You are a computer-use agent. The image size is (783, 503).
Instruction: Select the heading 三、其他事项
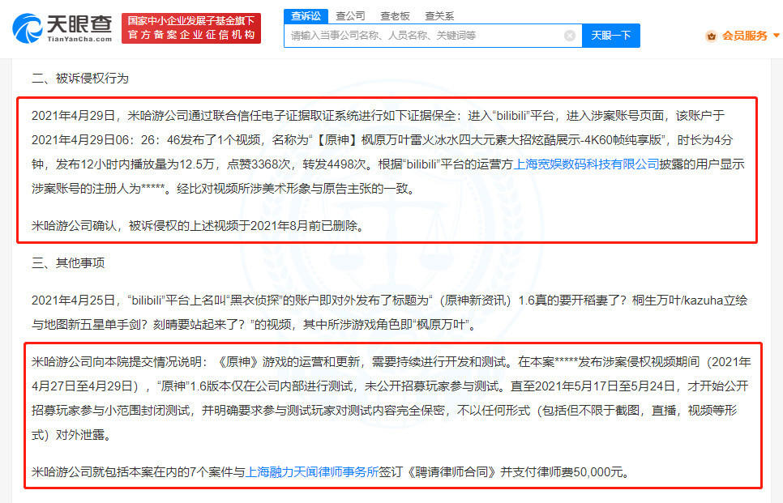(68, 263)
